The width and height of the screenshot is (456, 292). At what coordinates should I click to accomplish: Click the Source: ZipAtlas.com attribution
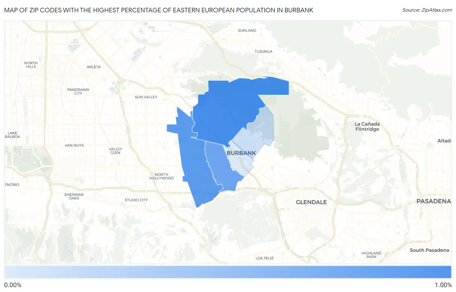[x=427, y=10]
